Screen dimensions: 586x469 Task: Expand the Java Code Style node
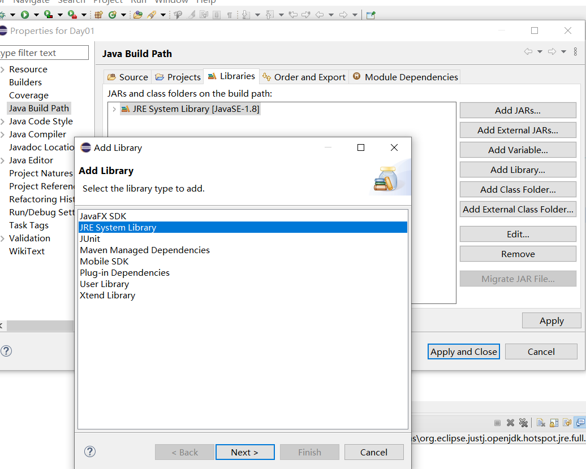pos(3,121)
